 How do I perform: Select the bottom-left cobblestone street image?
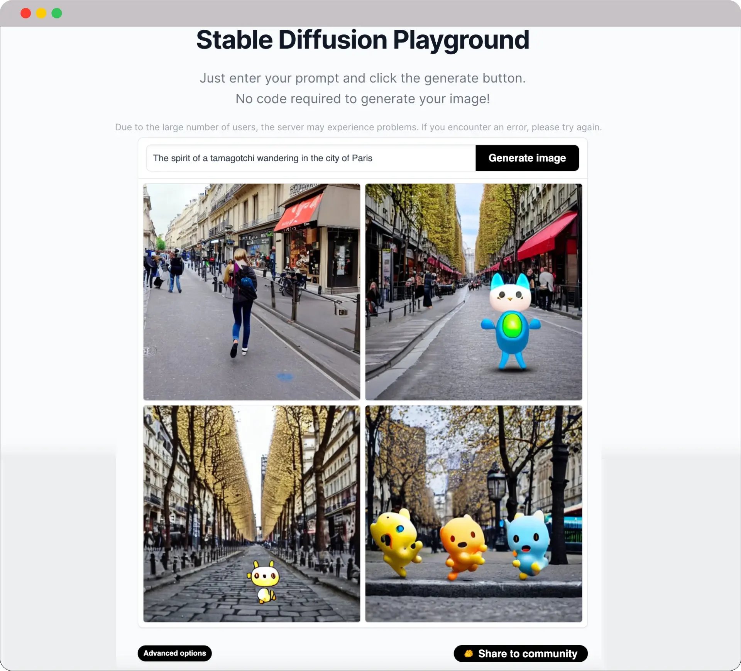pos(252,513)
